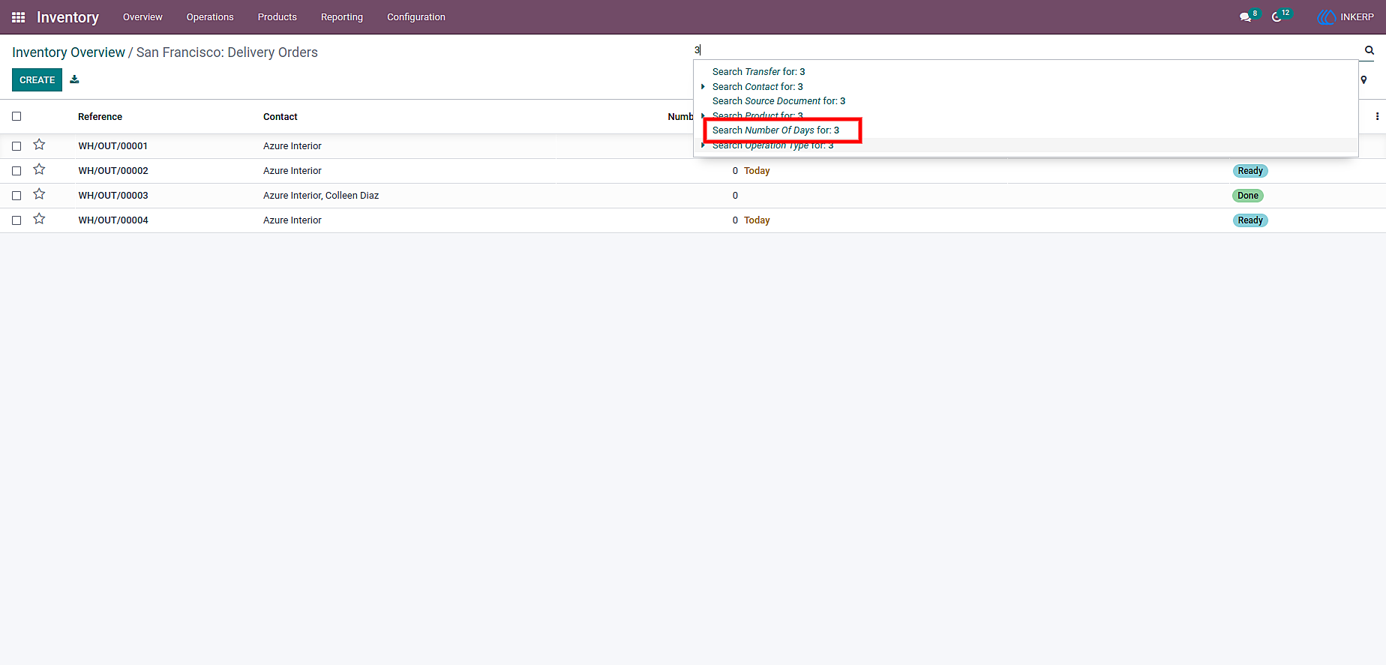1386x665 pixels.
Task: Select the WH/OUT/00004 row checkbox
Action: 16,220
